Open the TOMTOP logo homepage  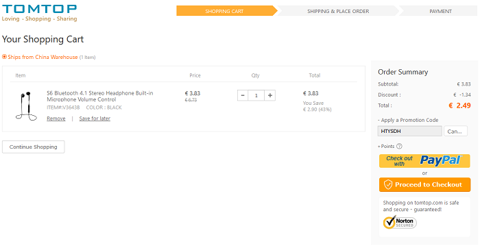tap(39, 13)
